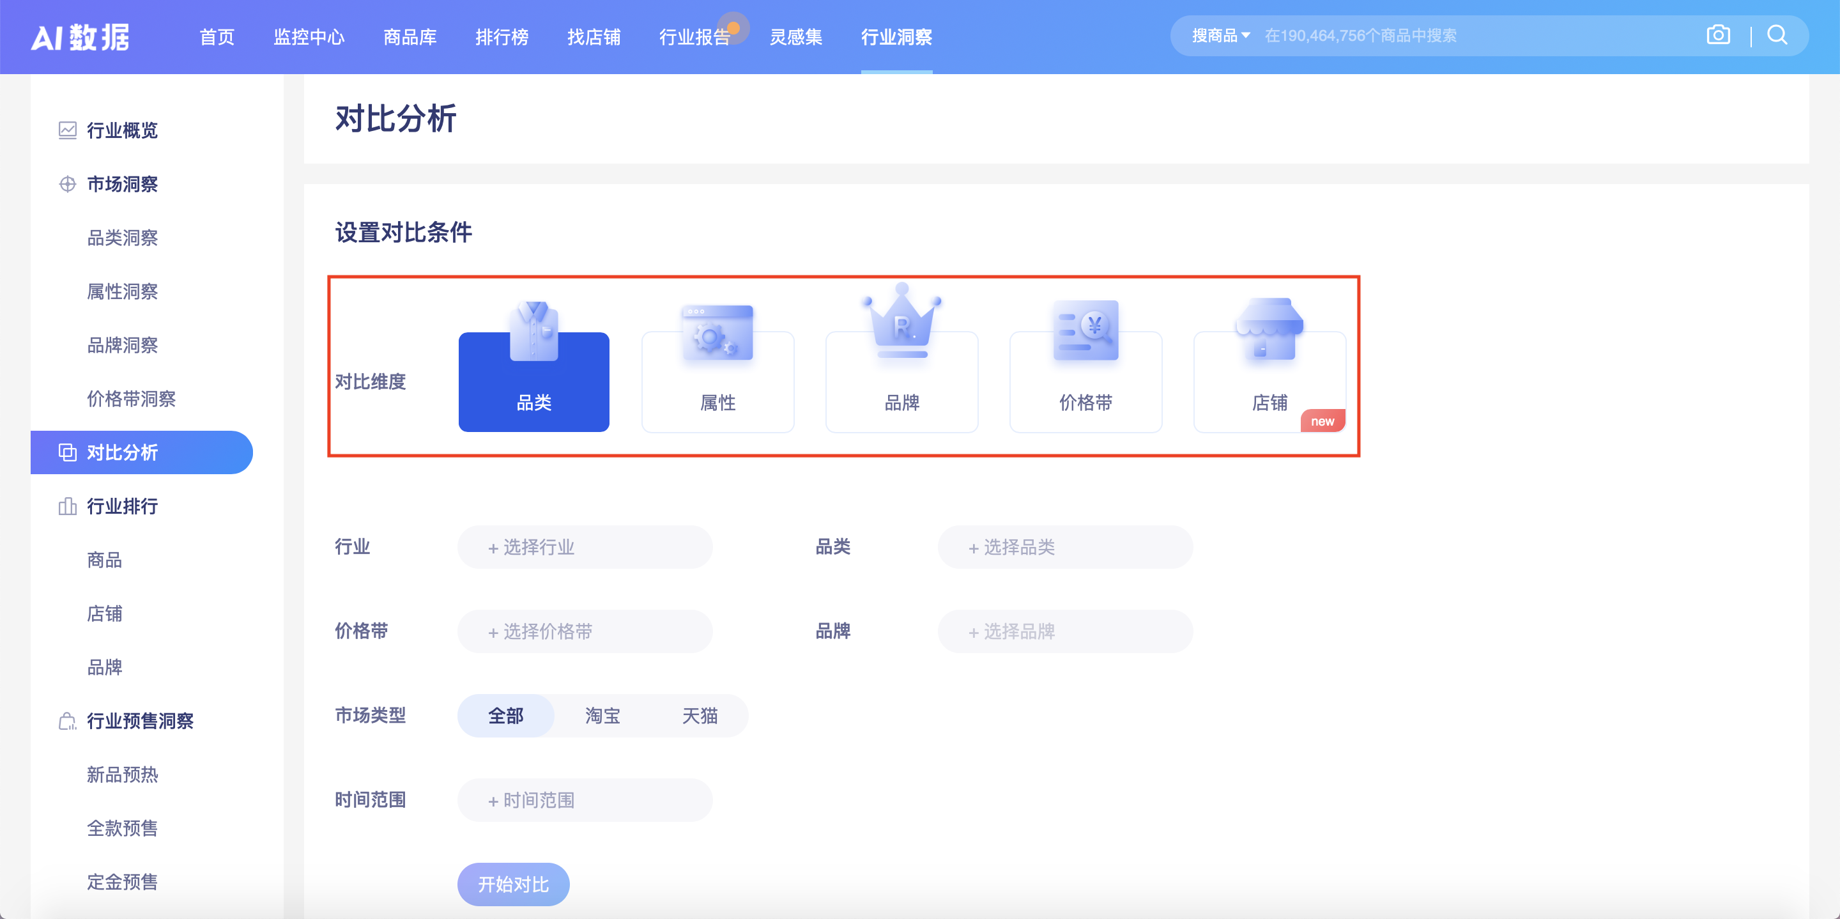This screenshot has width=1840, height=919.
Task: Click the camera image search icon
Action: [x=1719, y=35]
